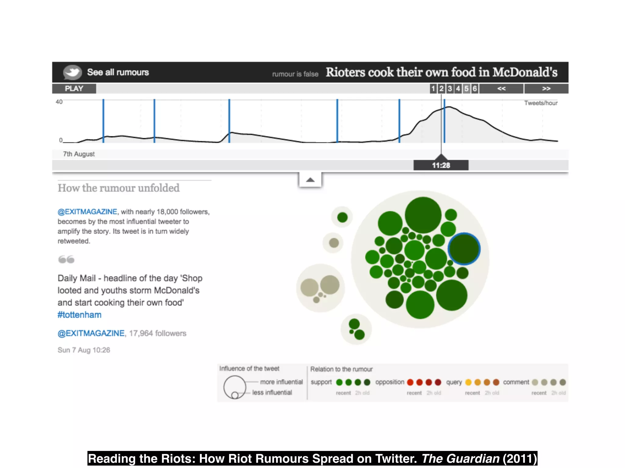Open the See all rumours link

pos(118,72)
